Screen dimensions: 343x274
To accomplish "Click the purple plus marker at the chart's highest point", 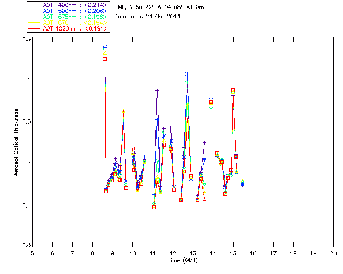I will pos(105,40).
